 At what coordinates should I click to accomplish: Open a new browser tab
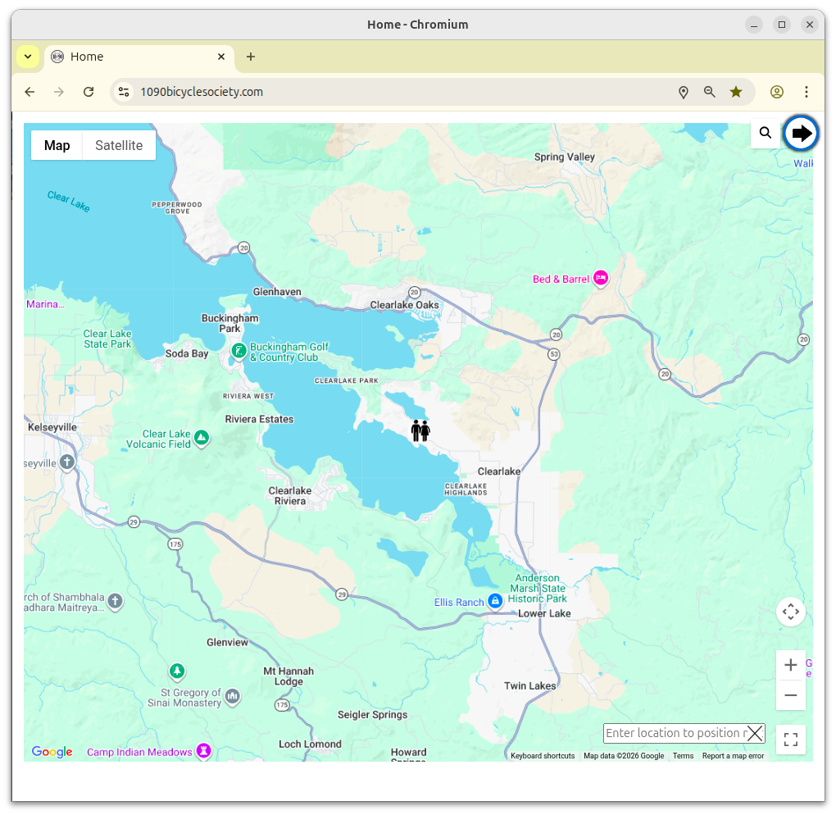251,57
